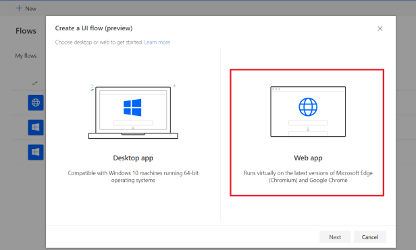
Task: Click the New button in background toolbar
Action: pos(26,9)
